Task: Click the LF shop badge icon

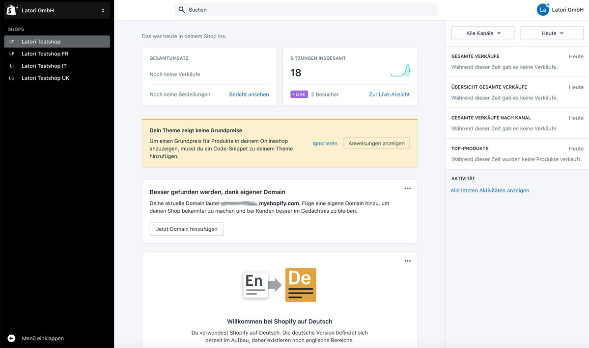Action: 12,53
